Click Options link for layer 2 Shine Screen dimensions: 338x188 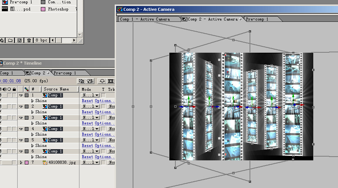(104, 112)
